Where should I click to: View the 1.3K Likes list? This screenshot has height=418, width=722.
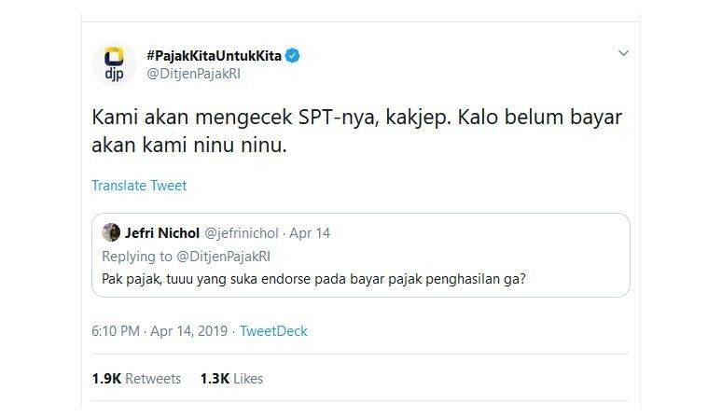coord(231,379)
